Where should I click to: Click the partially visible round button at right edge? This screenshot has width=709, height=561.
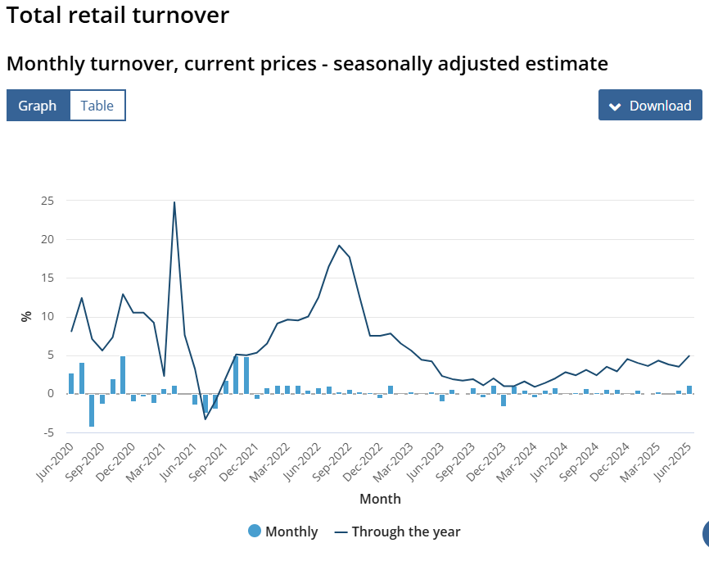click(x=705, y=533)
